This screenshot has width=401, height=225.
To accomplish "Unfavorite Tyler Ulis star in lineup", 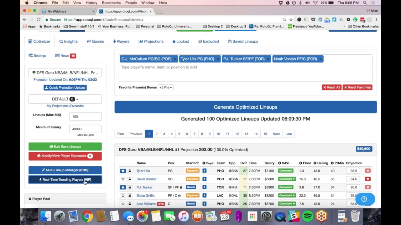I will pos(123,171).
